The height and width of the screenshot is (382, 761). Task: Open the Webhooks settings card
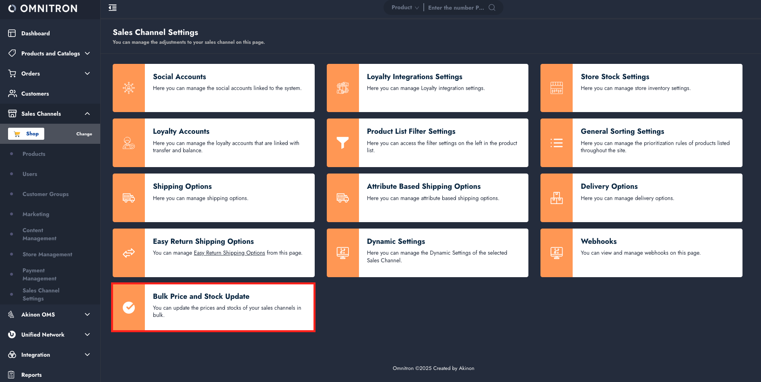click(641, 253)
